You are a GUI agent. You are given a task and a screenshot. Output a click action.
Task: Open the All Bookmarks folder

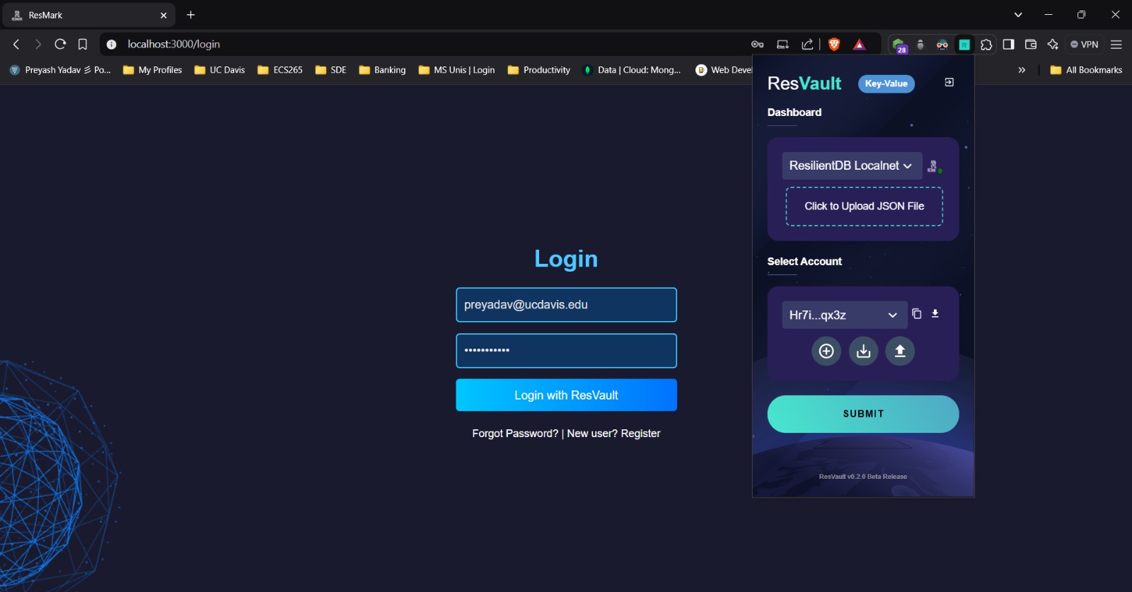coord(1087,70)
